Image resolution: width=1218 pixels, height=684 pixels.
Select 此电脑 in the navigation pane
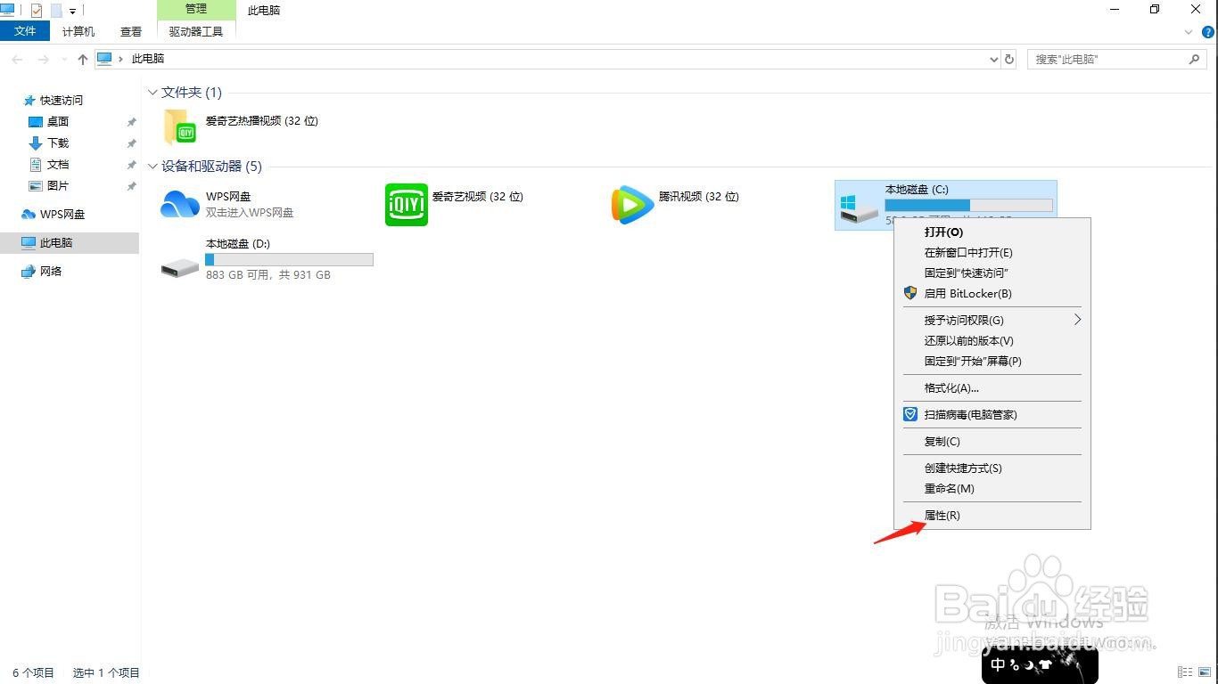(x=70, y=243)
